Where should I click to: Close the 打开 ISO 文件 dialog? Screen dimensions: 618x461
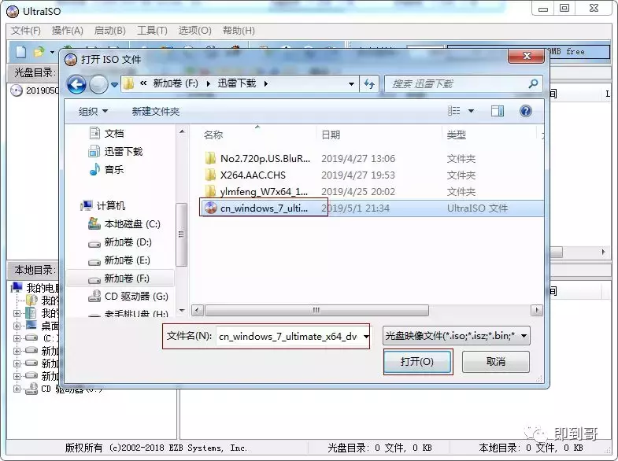click(x=526, y=56)
